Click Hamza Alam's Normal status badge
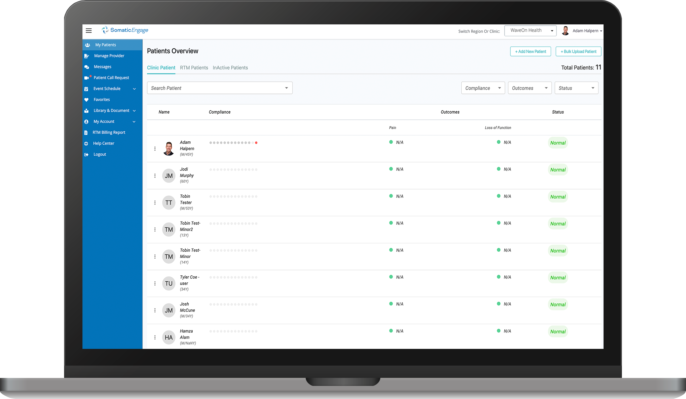Viewport: 686px width, 399px height. point(558,331)
